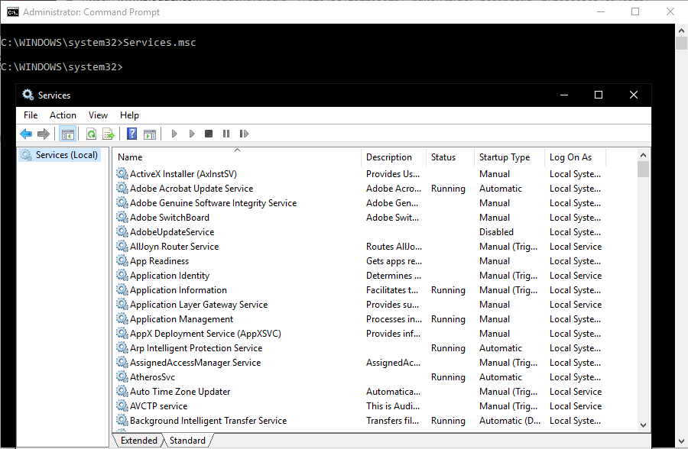Image resolution: width=688 pixels, height=449 pixels.
Task: Select Auto Time Zone Updater service
Action: click(x=360, y=391)
